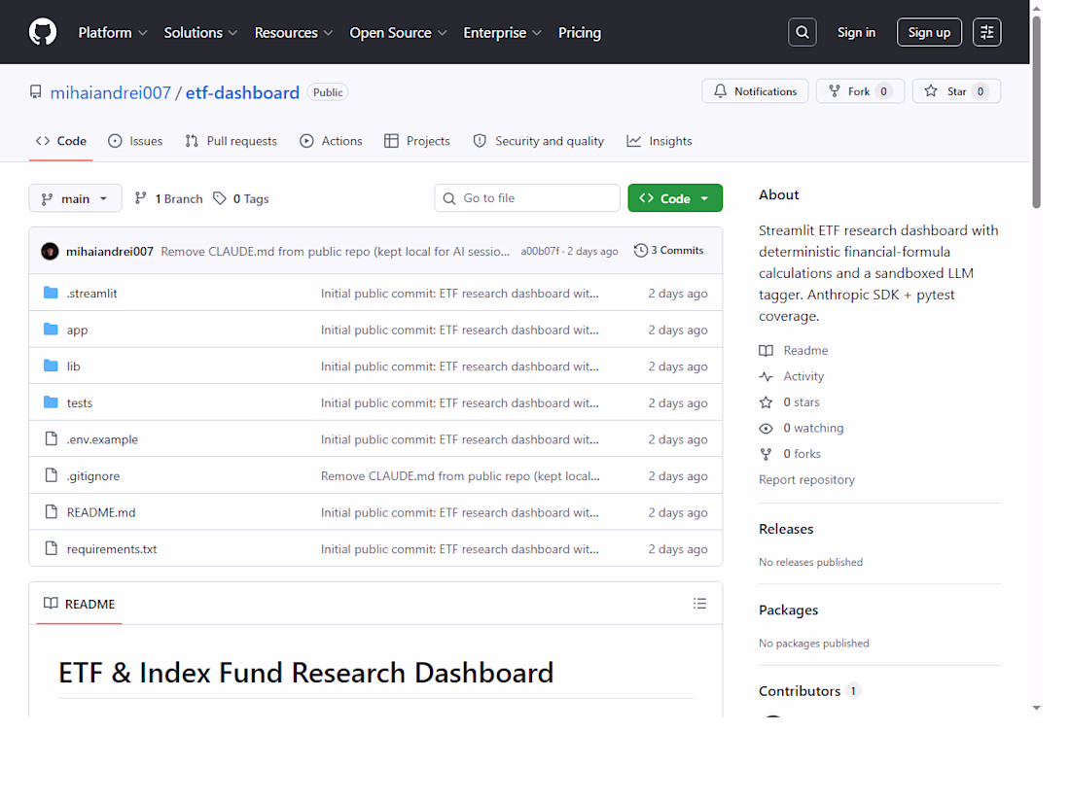
Task: Open the Releases heading link
Action: pos(786,529)
